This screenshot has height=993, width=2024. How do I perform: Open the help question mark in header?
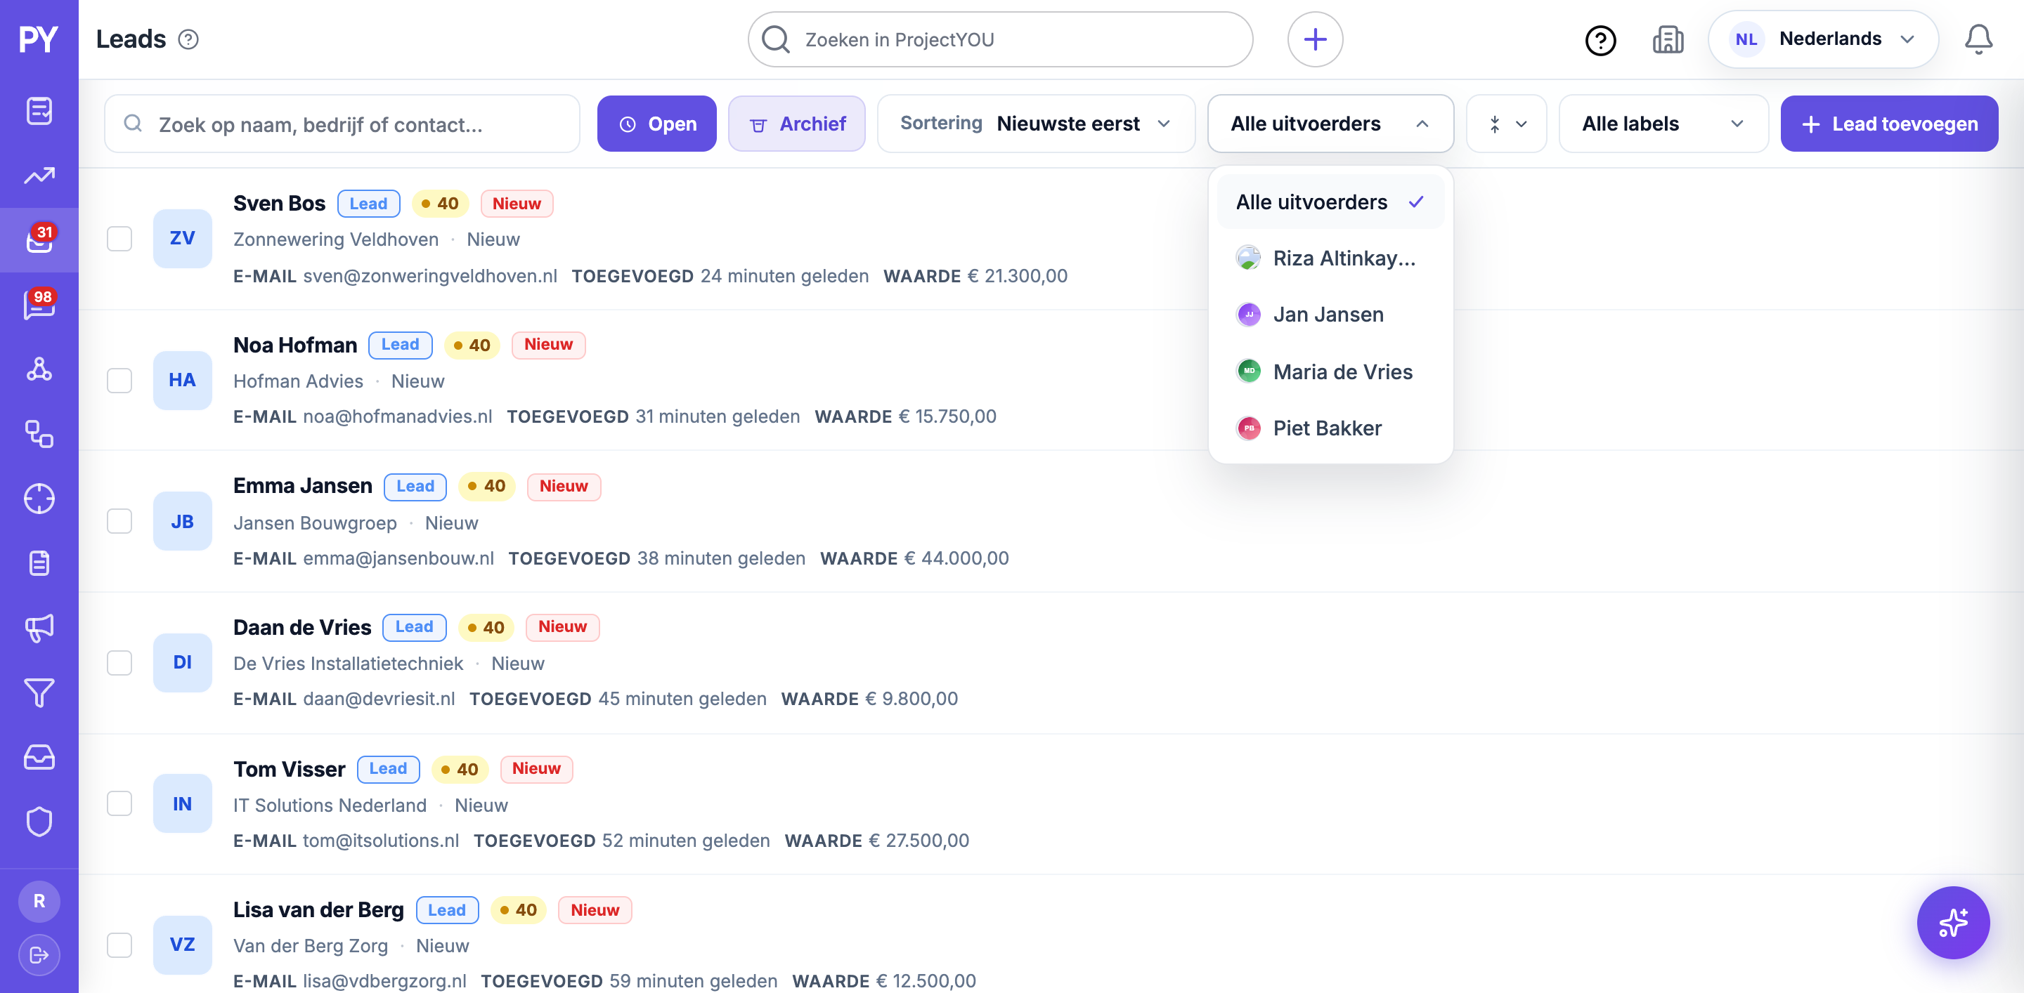point(1600,40)
